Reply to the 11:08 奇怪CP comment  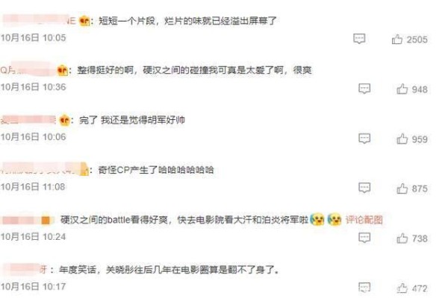click(x=364, y=188)
